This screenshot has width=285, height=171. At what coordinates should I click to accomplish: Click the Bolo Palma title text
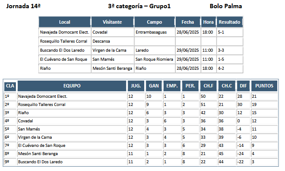click(x=226, y=6)
